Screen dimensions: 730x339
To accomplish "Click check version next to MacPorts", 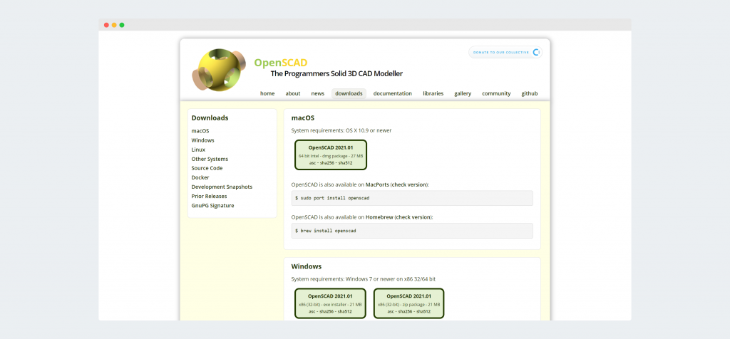I will tap(409, 184).
